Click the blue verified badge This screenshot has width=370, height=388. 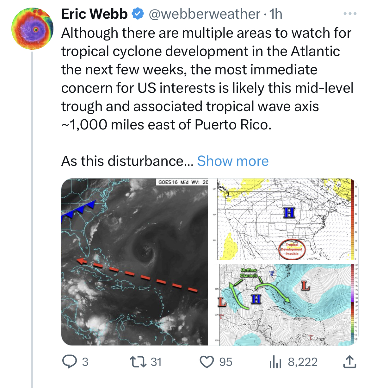tap(138, 14)
